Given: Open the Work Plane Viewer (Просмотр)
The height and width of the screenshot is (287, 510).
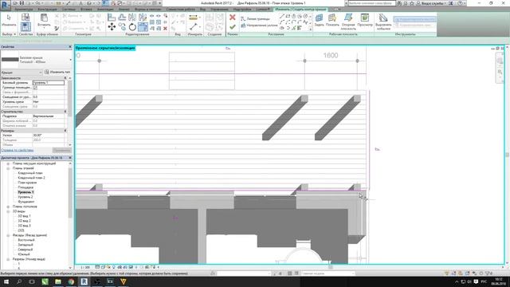Looking at the screenshot, I should point(365,20).
